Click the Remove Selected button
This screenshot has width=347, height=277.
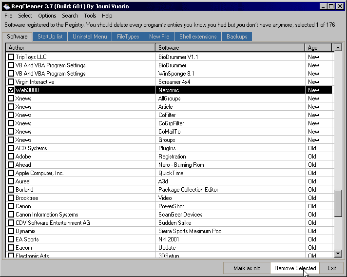point(295,268)
